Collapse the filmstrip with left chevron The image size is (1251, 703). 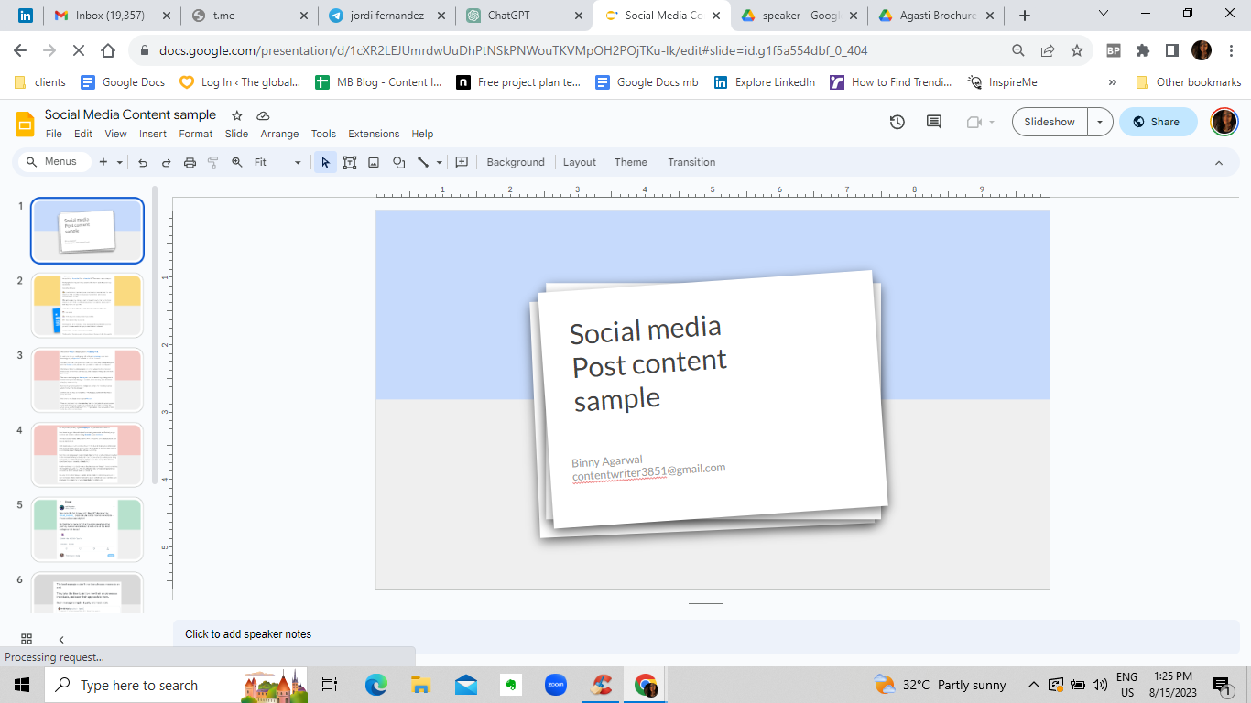coord(61,639)
